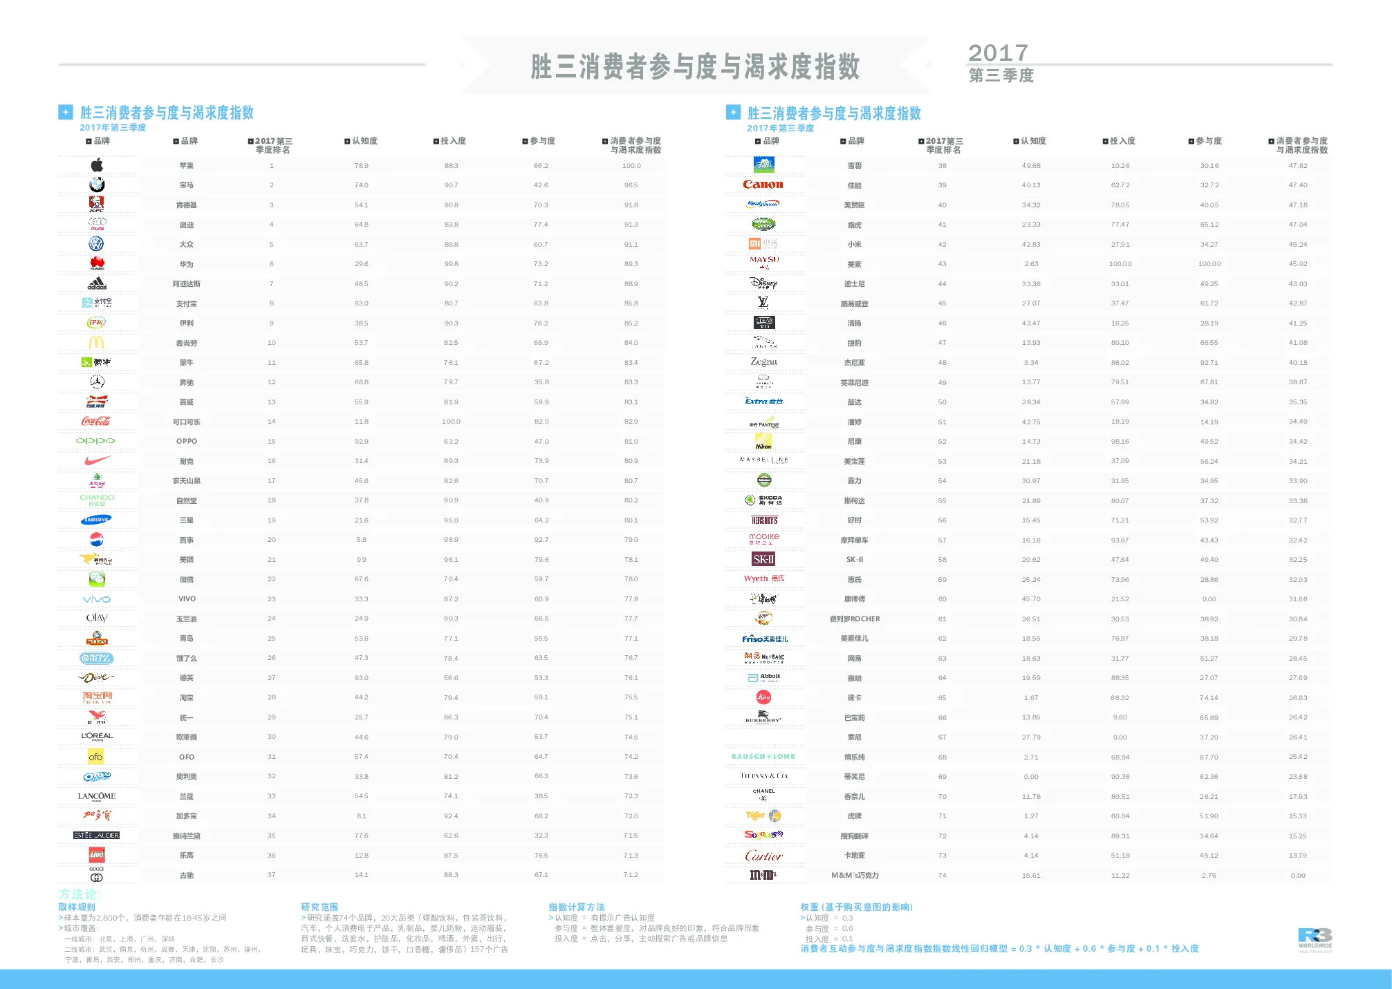Select the brand name '搜狗翻译'
Screen dimensions: 1392x989
[x=855, y=836]
